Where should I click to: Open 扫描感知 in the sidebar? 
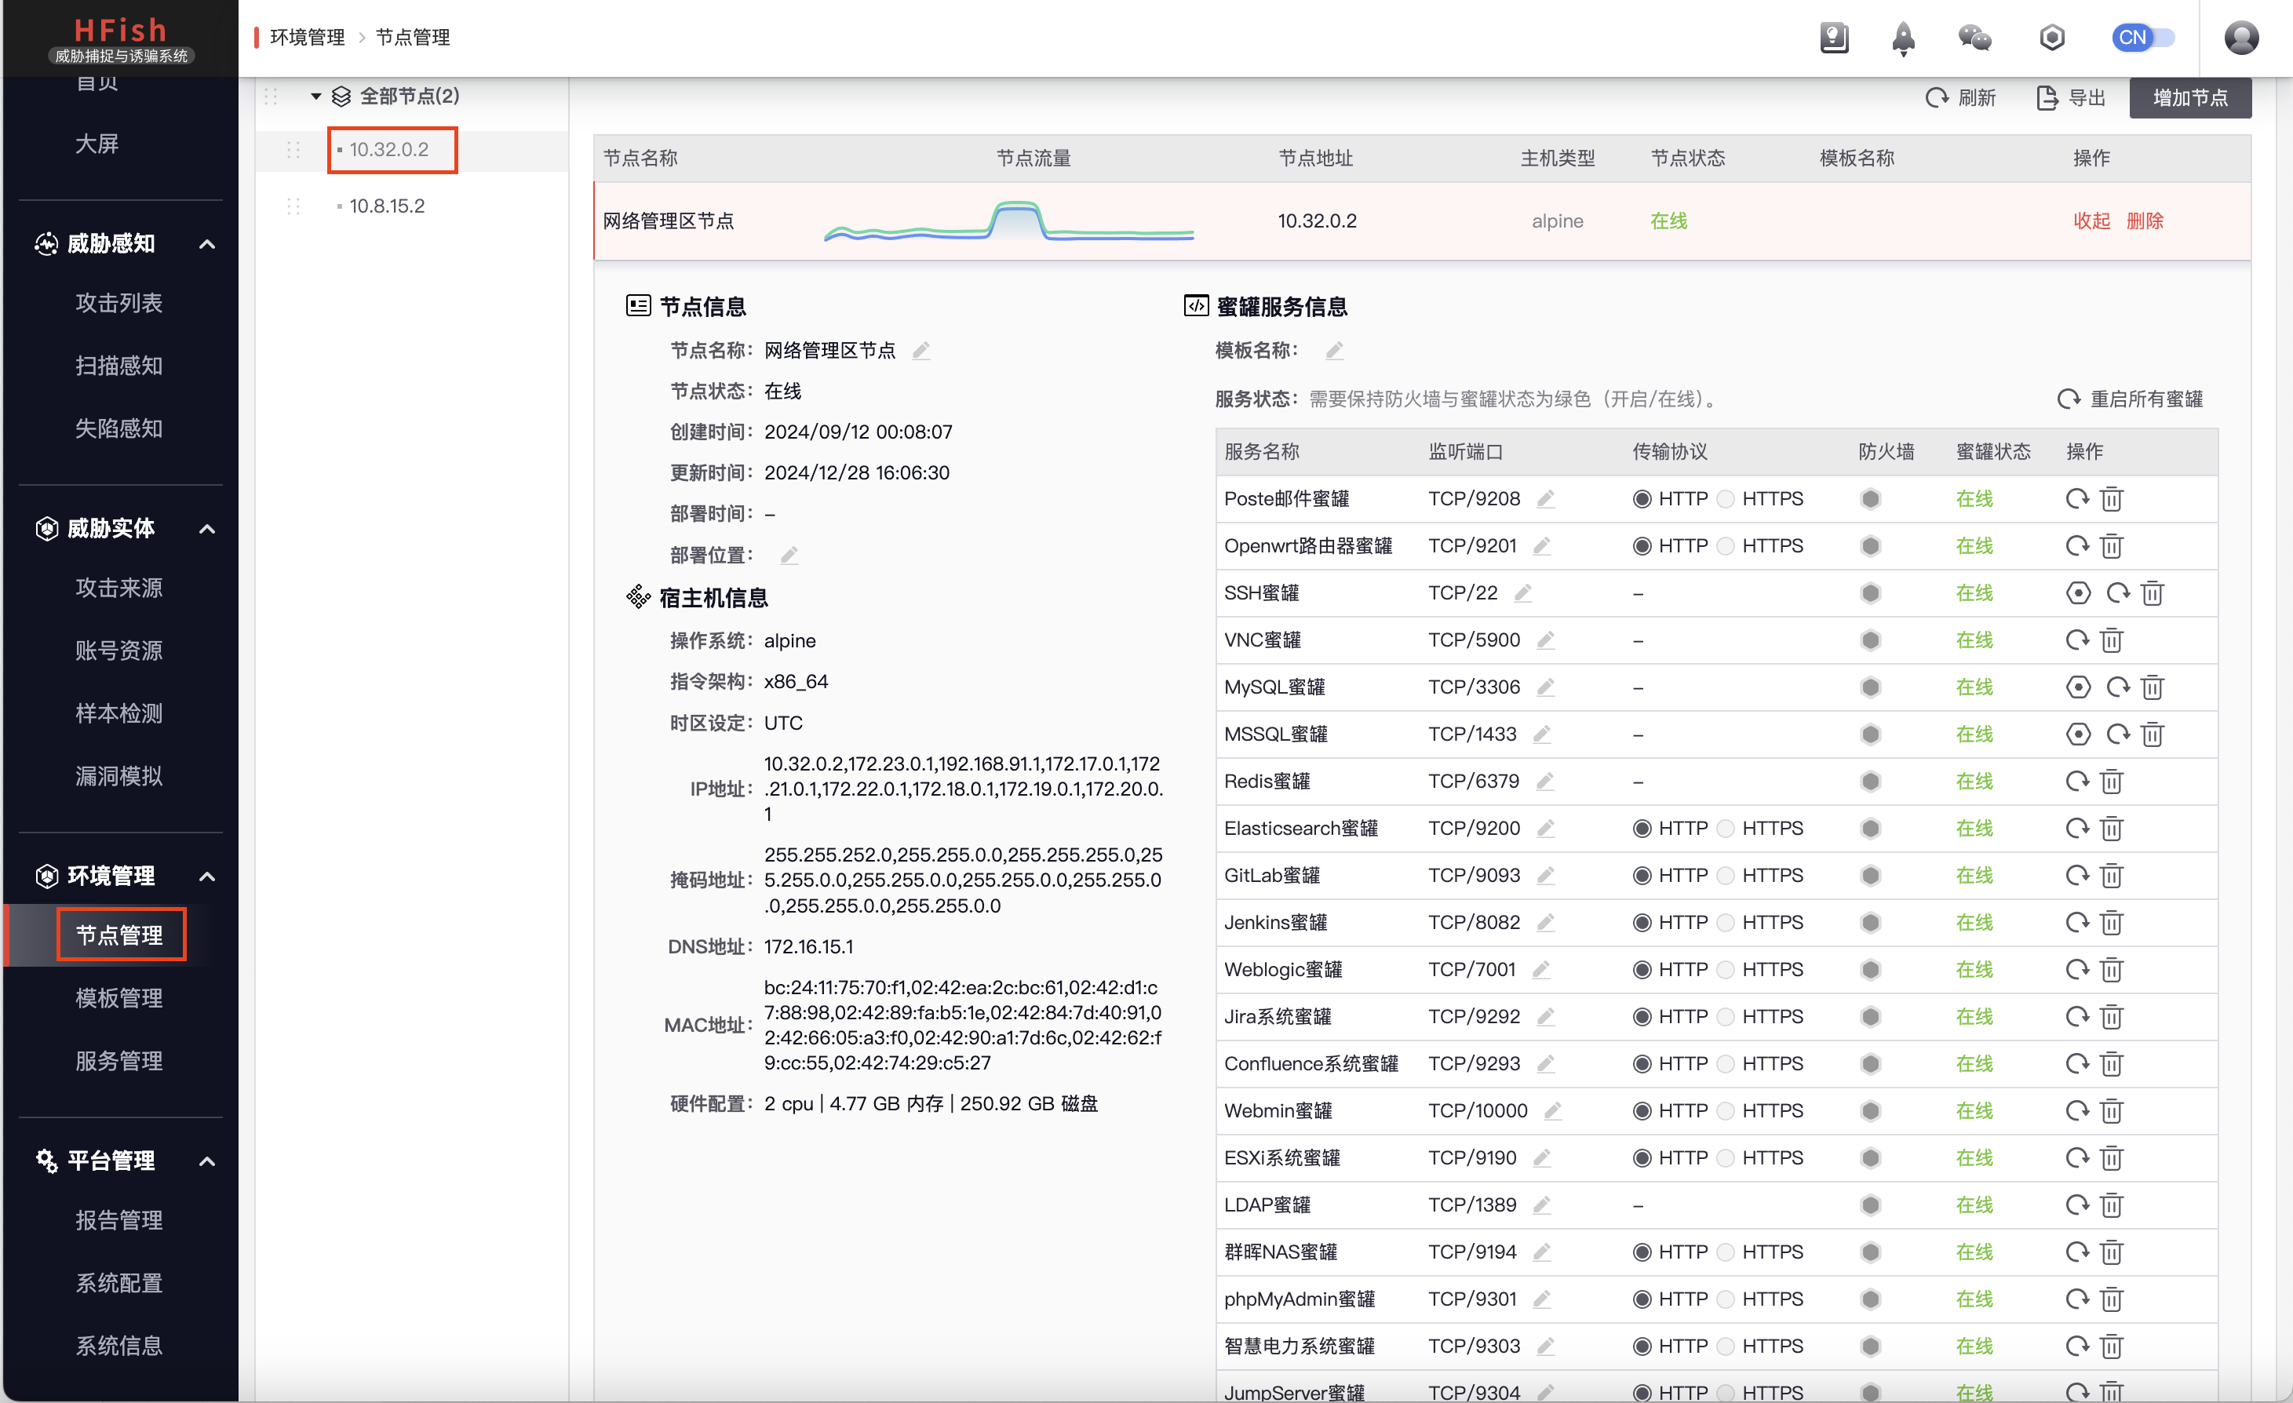tap(119, 366)
